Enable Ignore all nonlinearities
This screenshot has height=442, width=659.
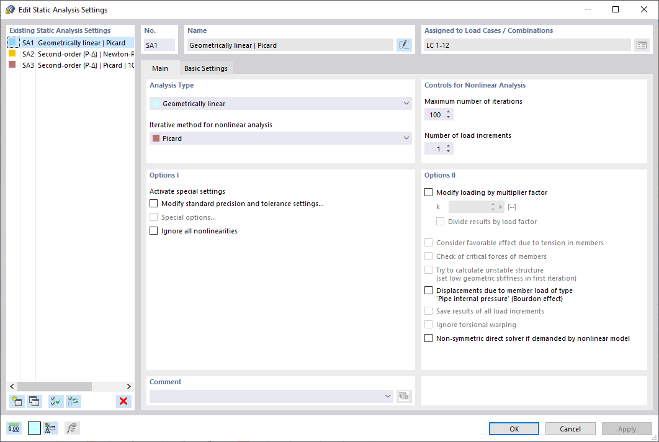tap(153, 230)
